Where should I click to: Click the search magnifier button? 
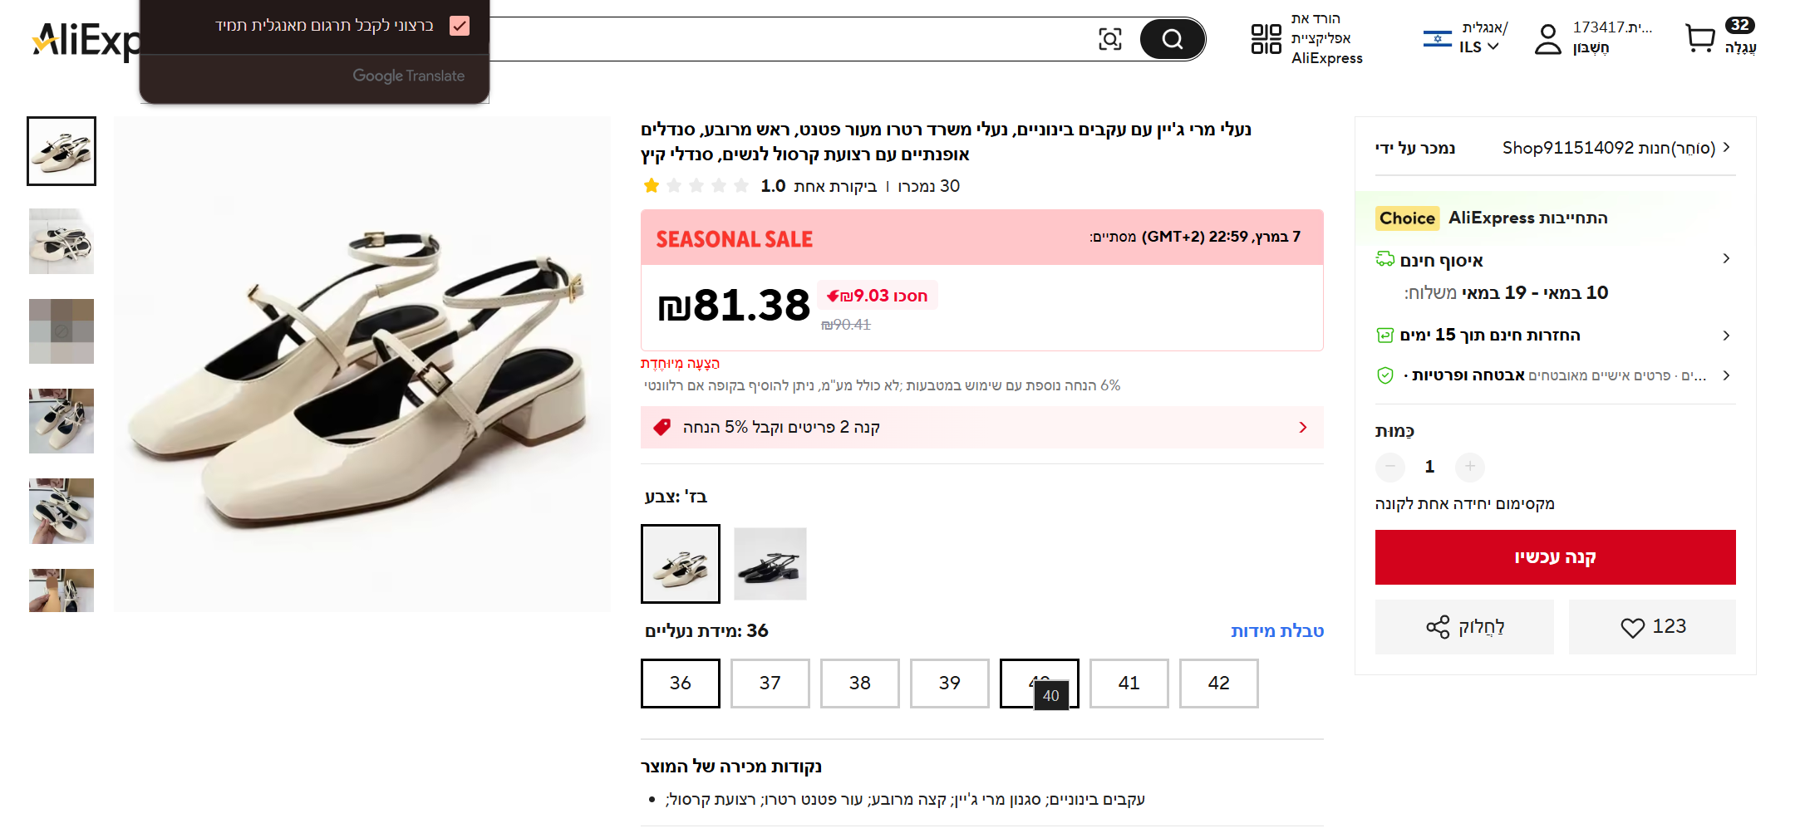point(1172,39)
